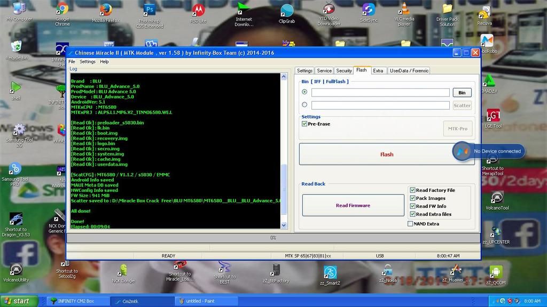The image size is (547, 307).
Task: Open the Google Chrome desktop icon
Action: (x=62, y=10)
